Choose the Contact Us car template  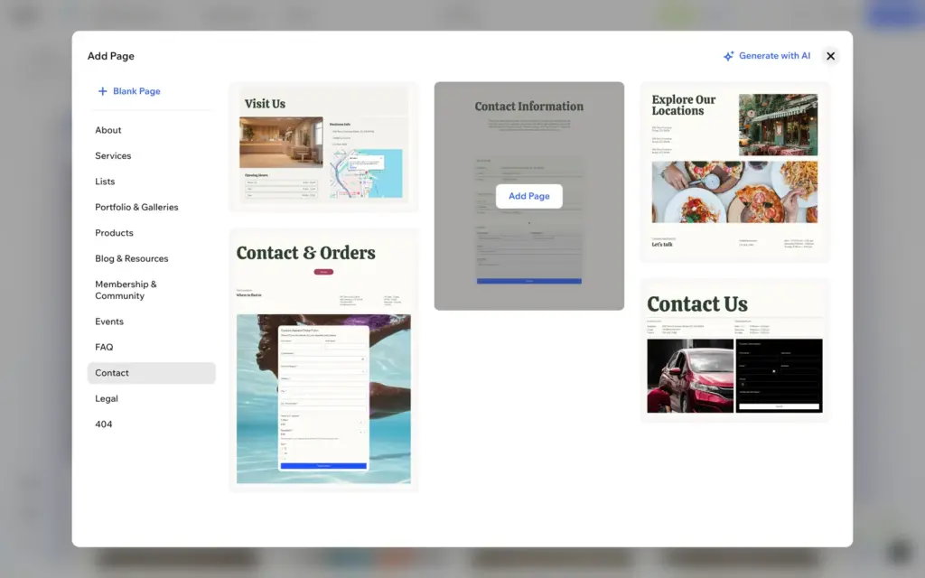[x=735, y=350]
